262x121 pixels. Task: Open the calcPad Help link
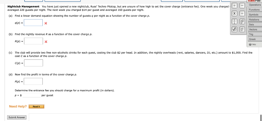click(x=253, y=44)
